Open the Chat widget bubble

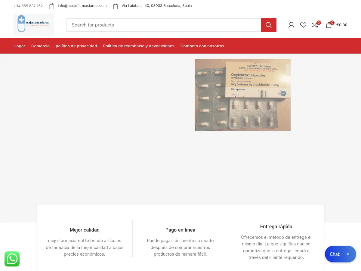point(340,254)
